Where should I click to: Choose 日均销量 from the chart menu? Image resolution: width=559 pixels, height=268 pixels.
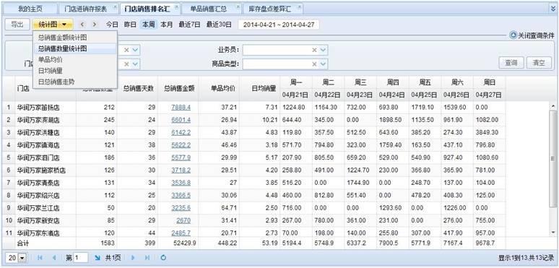click(x=75, y=71)
